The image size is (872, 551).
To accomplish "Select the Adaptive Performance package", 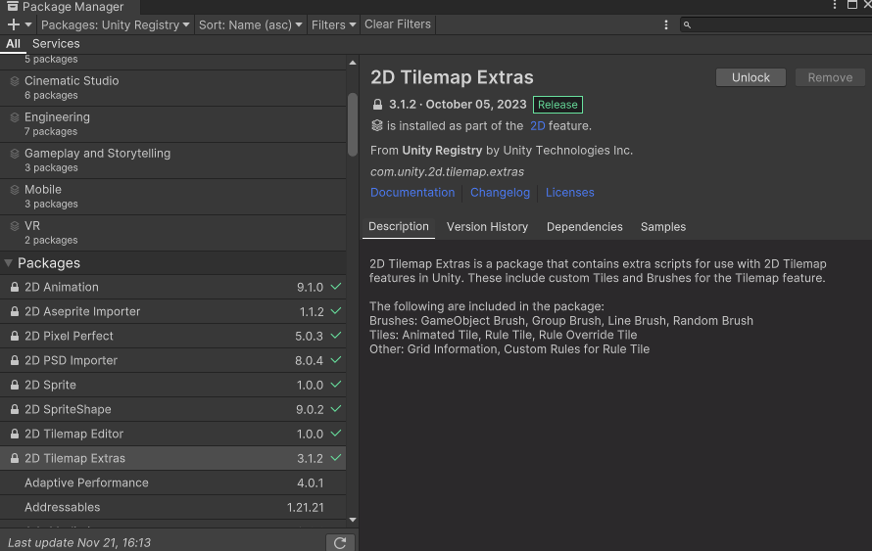I will coord(173,482).
